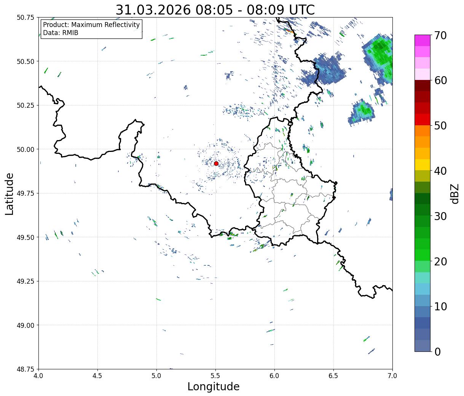Click the plot title with date and UTC time

(x=215, y=10)
